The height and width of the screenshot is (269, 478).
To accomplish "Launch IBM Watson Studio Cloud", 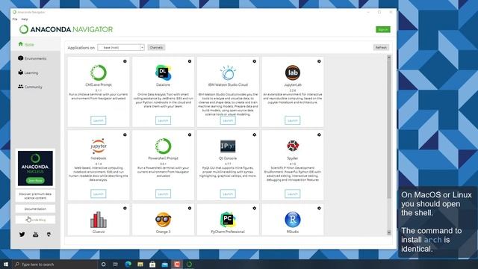I will tap(228, 120).
